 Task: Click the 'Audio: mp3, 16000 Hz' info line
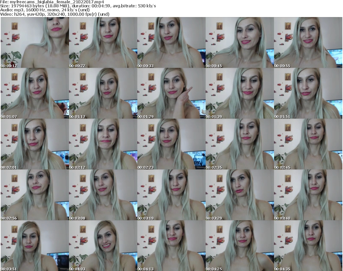tap(45, 10)
